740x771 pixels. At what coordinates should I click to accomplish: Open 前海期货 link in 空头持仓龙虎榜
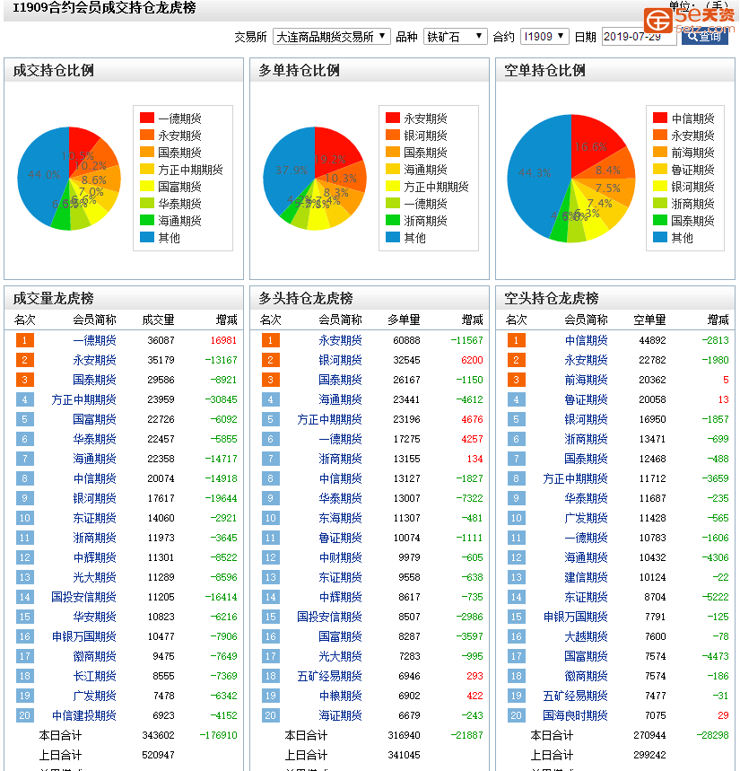click(x=586, y=380)
